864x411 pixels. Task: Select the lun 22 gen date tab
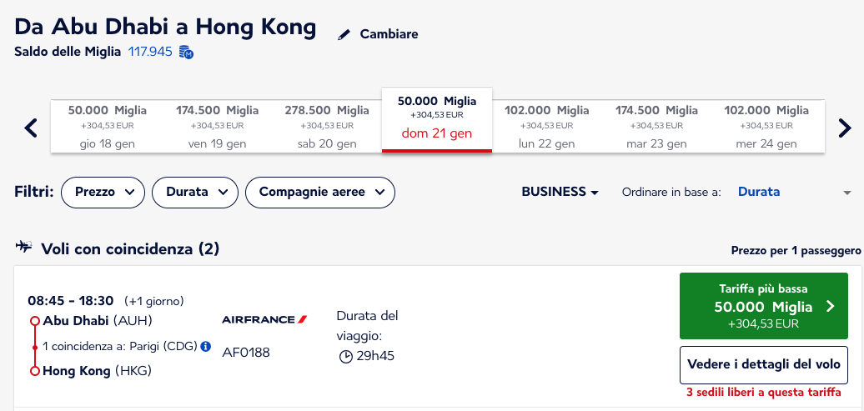point(546,127)
